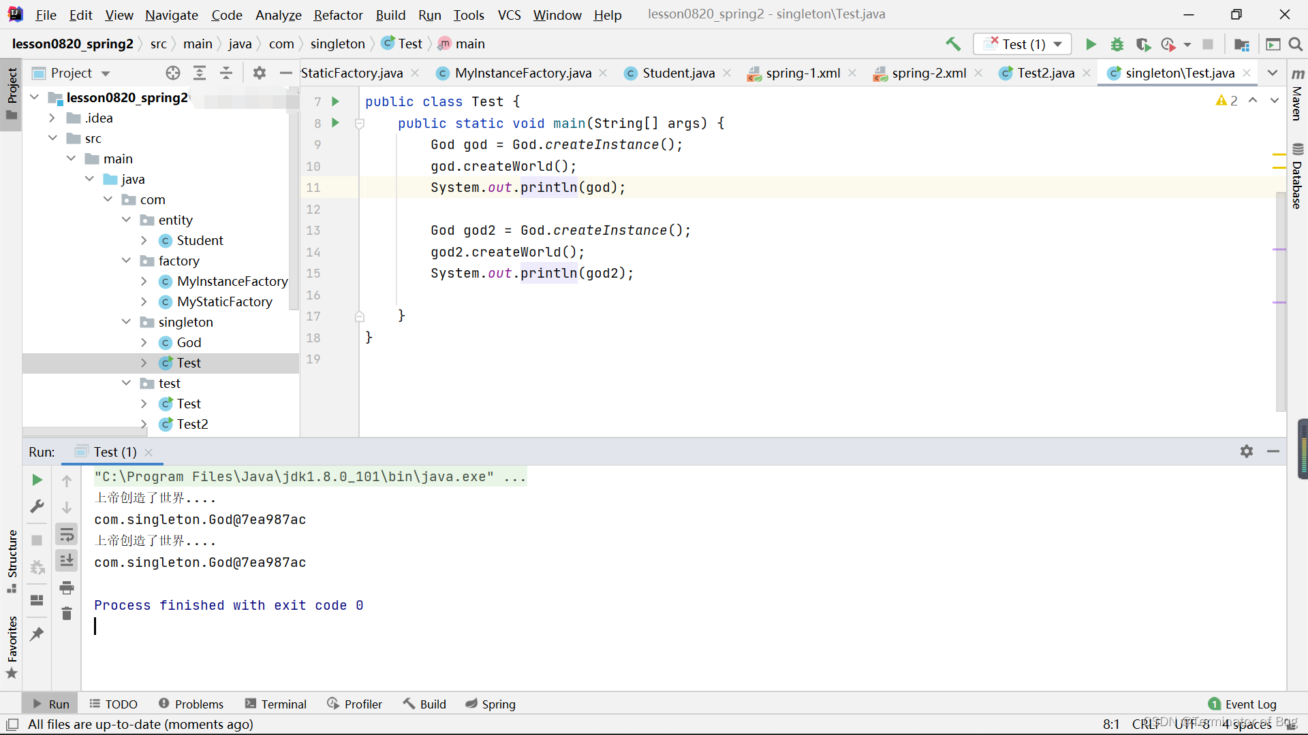Start debugging with the bug icon
The width and height of the screenshot is (1308, 735).
click(x=1117, y=44)
